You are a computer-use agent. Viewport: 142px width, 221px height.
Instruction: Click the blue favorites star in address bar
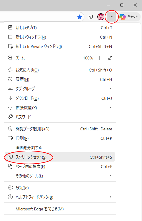point(80,17)
